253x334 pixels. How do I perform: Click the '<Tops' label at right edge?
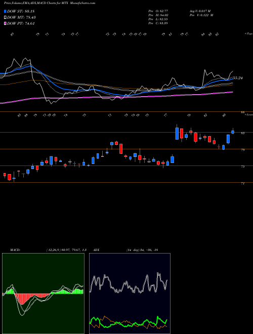point(248,34)
